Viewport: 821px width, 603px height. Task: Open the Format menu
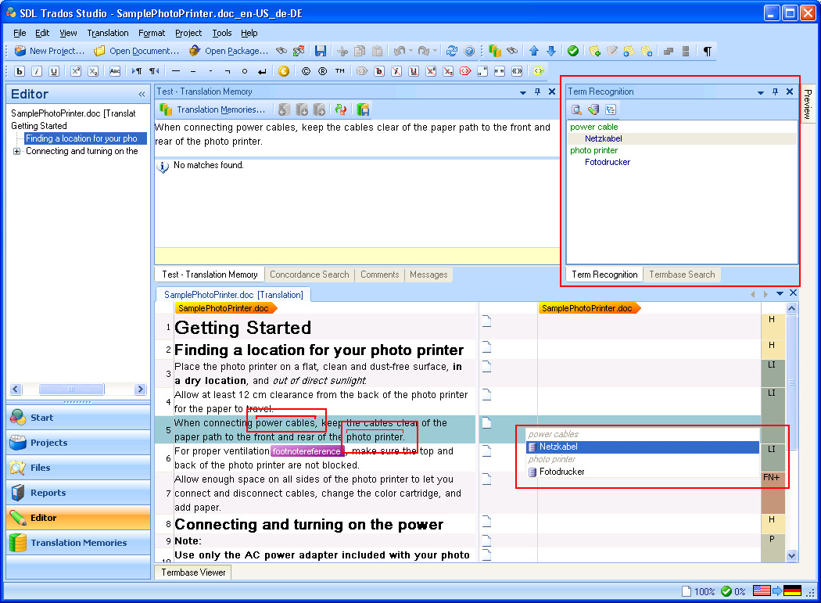point(152,33)
